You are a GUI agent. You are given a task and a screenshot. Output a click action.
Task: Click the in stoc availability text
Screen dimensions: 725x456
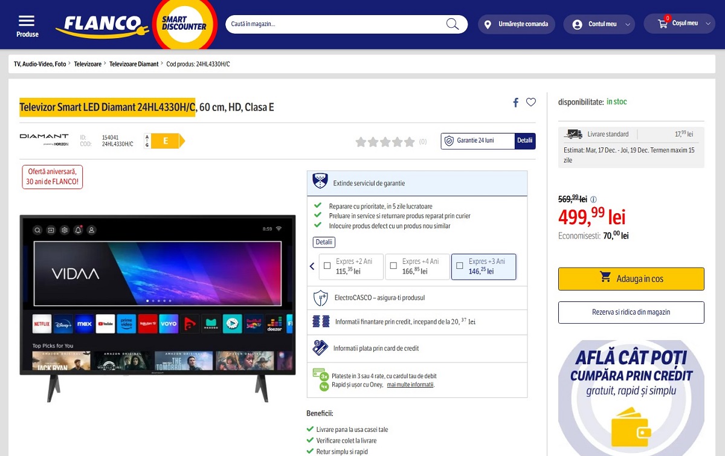point(617,101)
